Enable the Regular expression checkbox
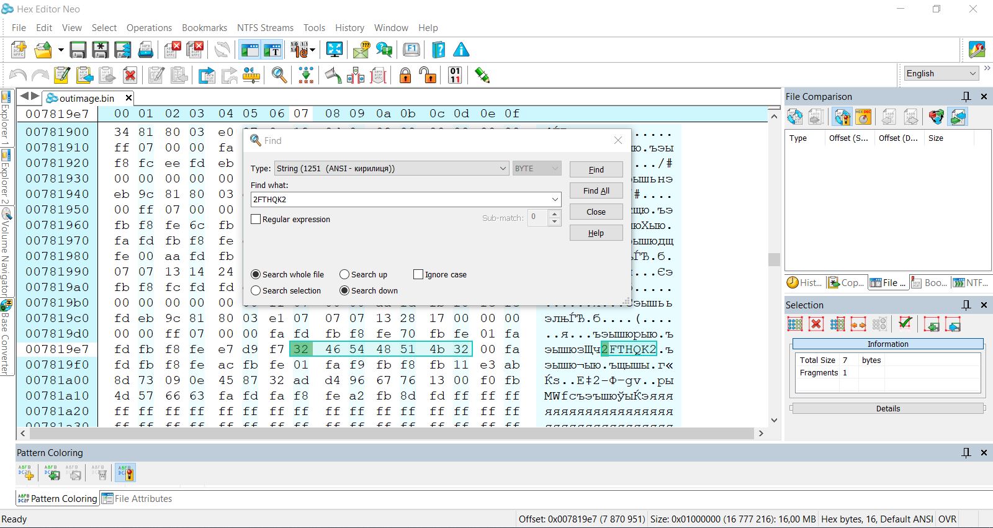This screenshot has width=993, height=528. coord(256,219)
